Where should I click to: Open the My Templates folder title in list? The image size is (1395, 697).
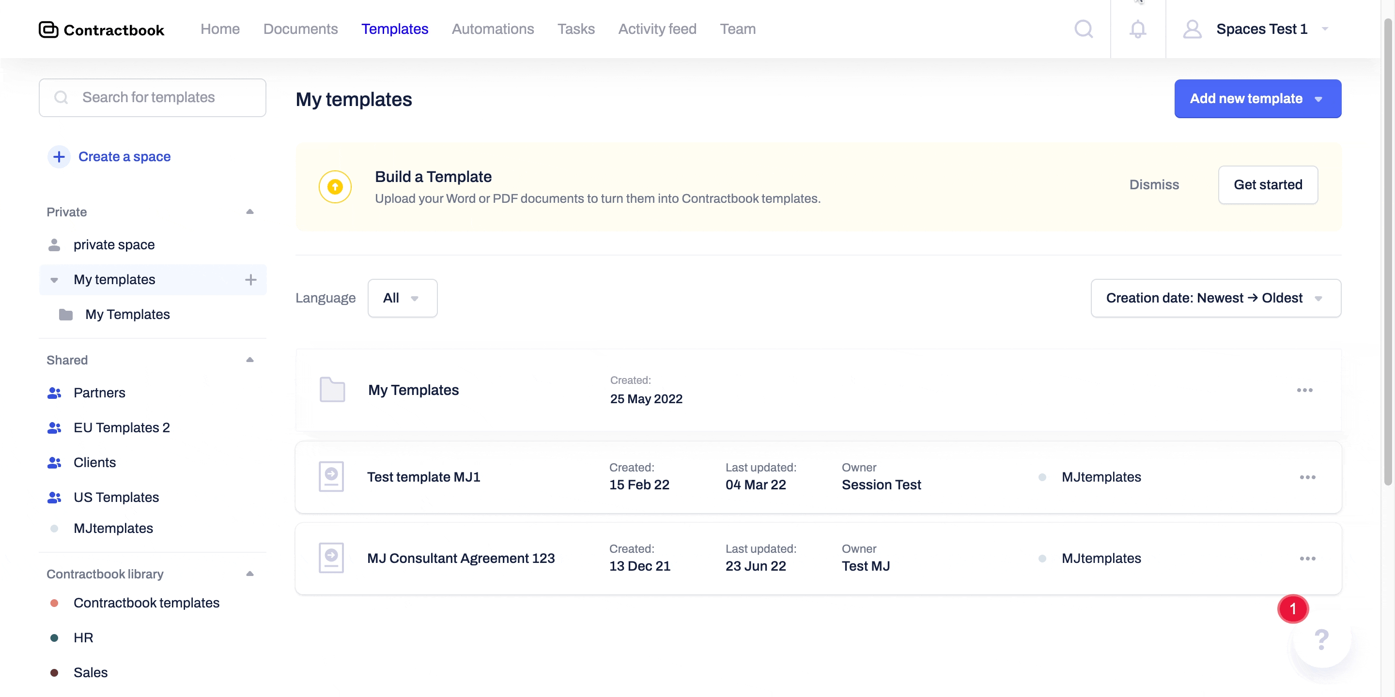[x=413, y=390]
